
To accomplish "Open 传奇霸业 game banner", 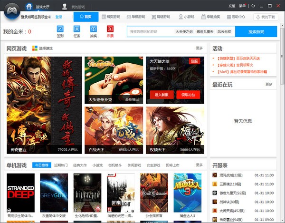I will (x=44, y=105).
